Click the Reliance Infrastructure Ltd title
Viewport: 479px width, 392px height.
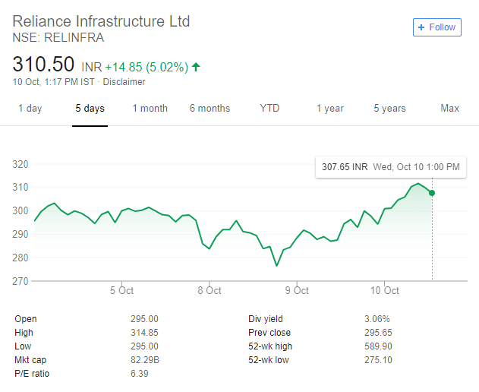click(101, 21)
